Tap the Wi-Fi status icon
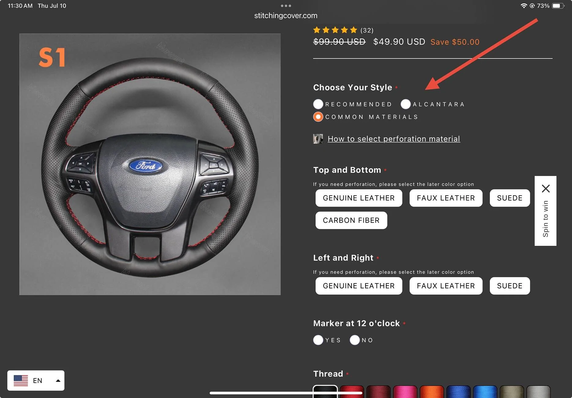This screenshot has height=398, width=572. pos(524,6)
